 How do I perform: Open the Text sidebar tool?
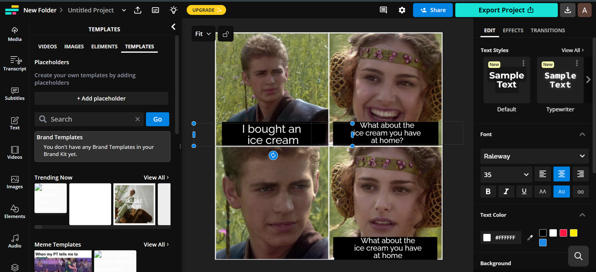[14, 123]
